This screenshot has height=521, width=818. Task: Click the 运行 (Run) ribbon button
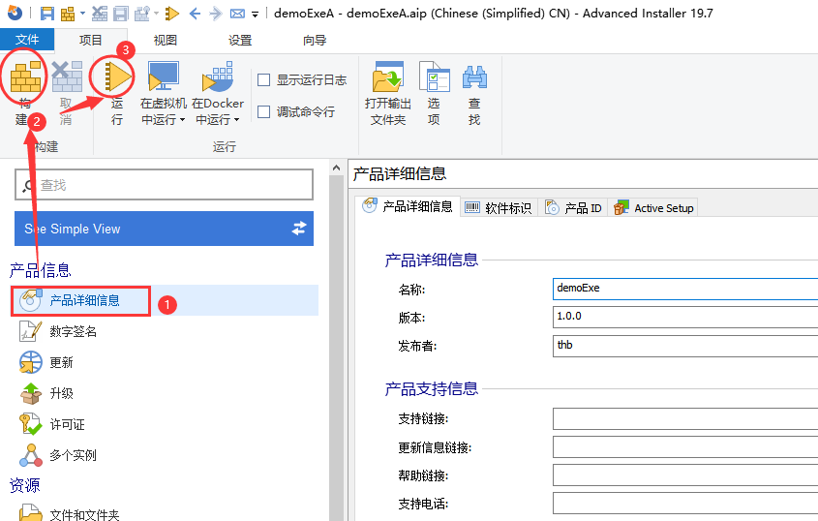click(117, 93)
